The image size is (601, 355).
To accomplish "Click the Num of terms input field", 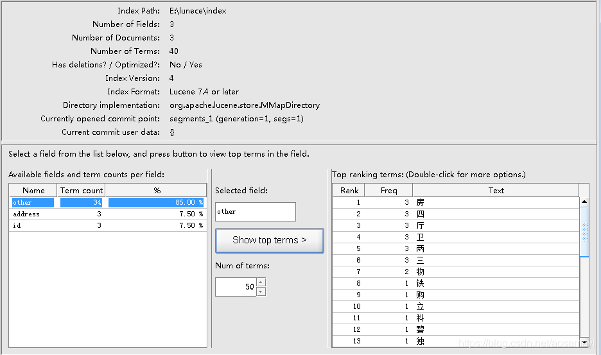I will (236, 287).
